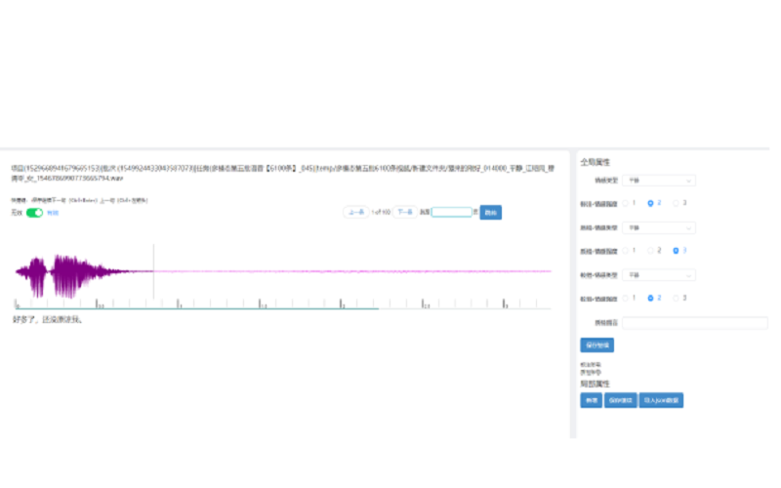This screenshot has height=488, width=781.
Task: Open the first emotion type dropdown
Action: tap(660, 181)
